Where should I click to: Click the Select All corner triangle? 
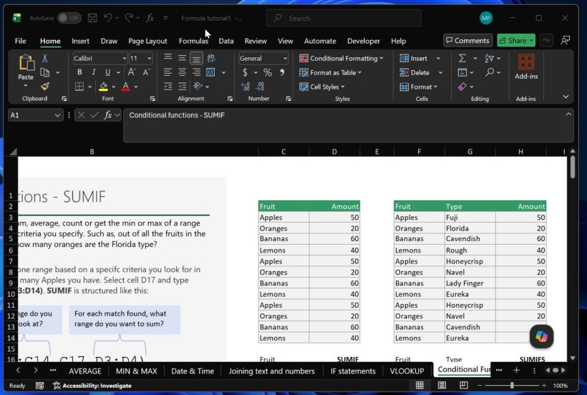tap(13, 152)
